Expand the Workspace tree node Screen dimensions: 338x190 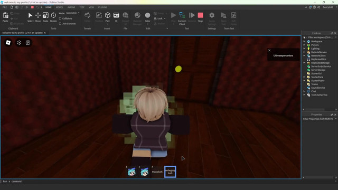tap(304, 41)
